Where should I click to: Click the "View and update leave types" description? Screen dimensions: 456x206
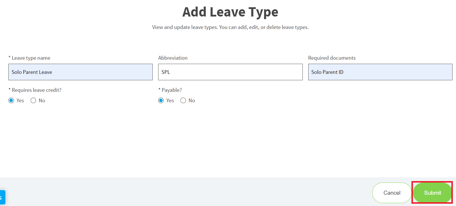pyautogui.click(x=230, y=27)
